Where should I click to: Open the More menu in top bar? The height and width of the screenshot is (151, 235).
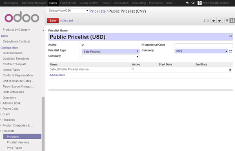pyautogui.click(x=171, y=3)
